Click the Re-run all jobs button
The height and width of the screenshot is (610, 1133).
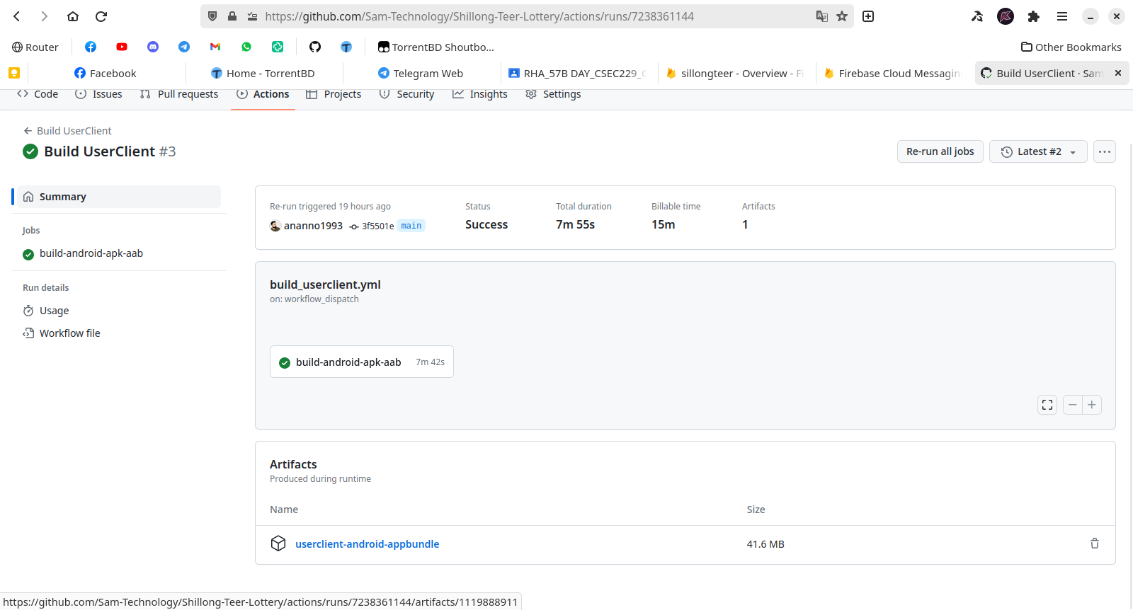click(x=940, y=151)
